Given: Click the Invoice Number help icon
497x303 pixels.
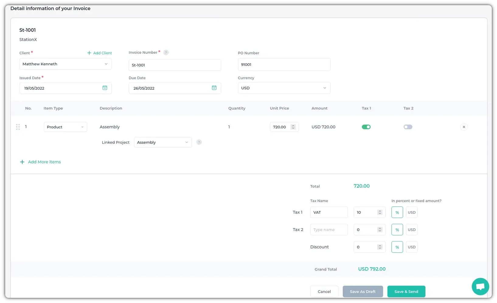Looking at the screenshot, I should (166, 52).
